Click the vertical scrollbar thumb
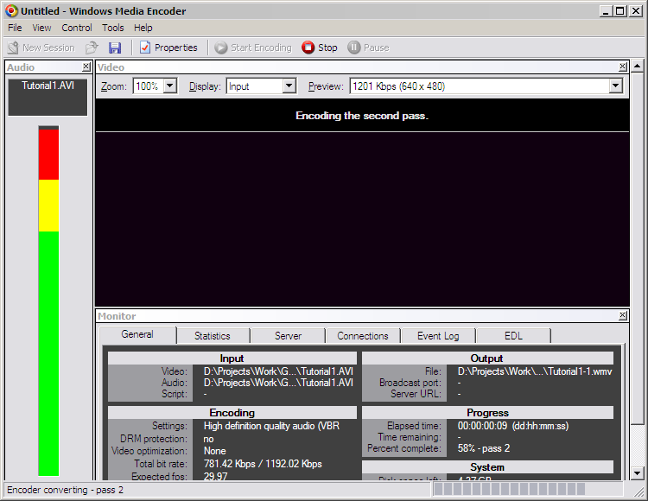 638,248
